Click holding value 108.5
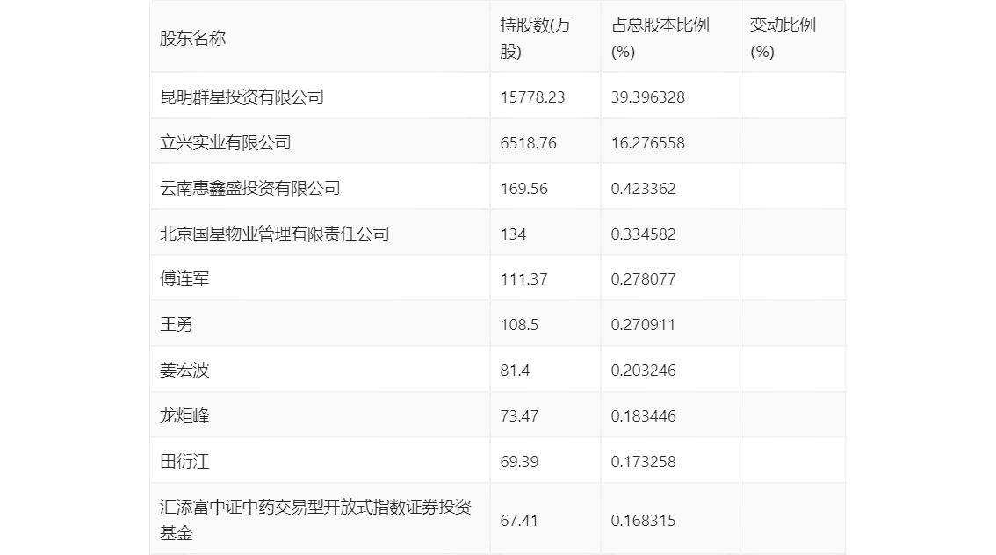996x555 pixels. click(x=519, y=325)
